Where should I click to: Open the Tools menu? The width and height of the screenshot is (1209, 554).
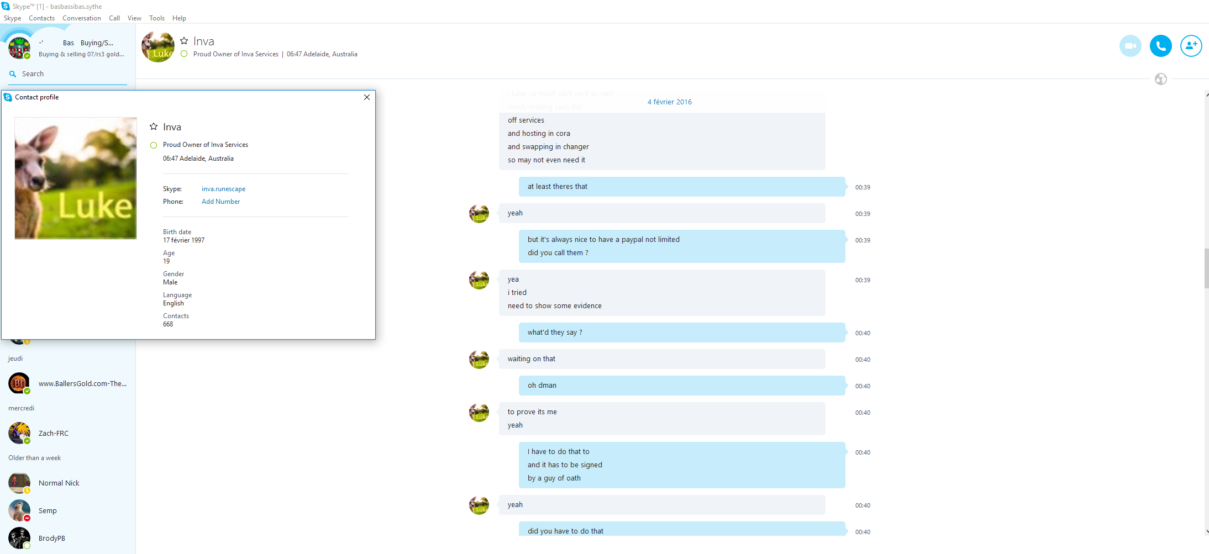click(157, 18)
